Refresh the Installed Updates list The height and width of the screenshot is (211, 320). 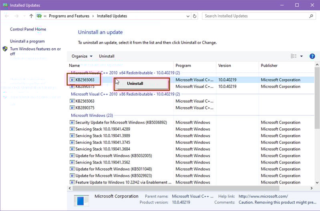point(195,16)
